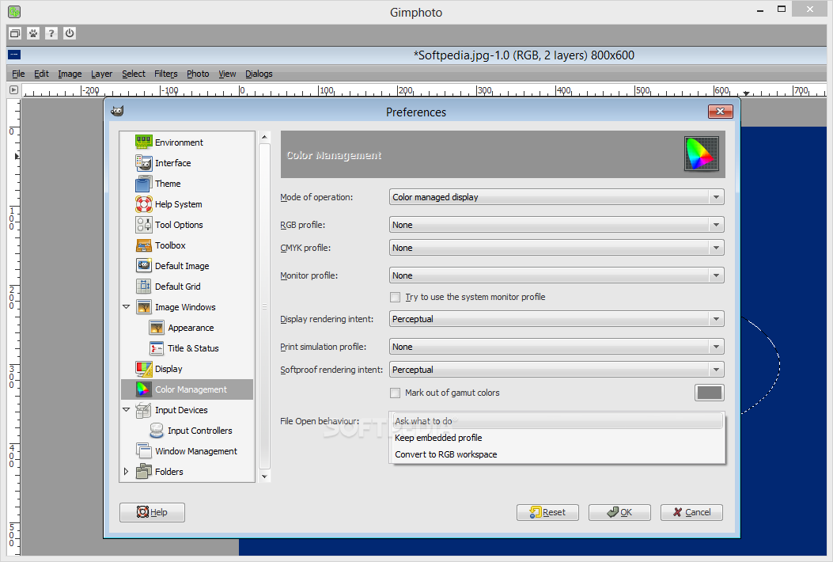Click the Color Management sidebar icon
This screenshot has height=562, width=833.
143,389
